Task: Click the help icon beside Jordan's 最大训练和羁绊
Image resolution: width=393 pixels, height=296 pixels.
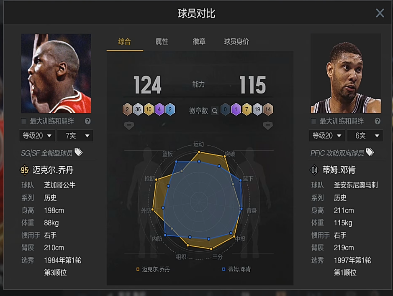Action: tap(88, 121)
